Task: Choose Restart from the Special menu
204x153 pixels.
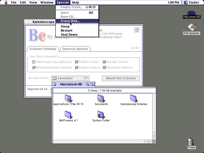Action: click(77, 30)
